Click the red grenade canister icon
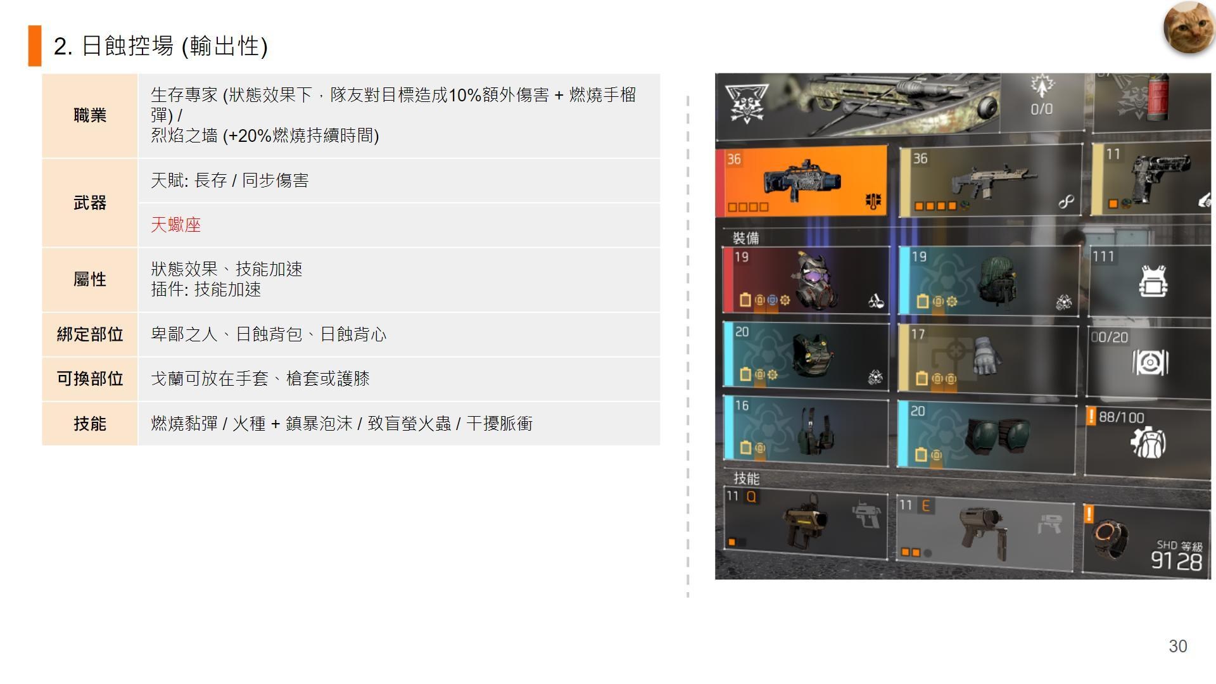Image resolution: width=1216 pixels, height=684 pixels. coord(1156,97)
